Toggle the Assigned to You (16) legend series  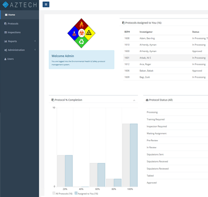86,194
